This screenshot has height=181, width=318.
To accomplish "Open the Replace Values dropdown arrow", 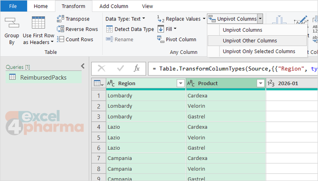I will point(204,19).
